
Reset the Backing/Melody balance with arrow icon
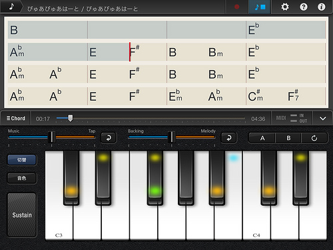228,138
